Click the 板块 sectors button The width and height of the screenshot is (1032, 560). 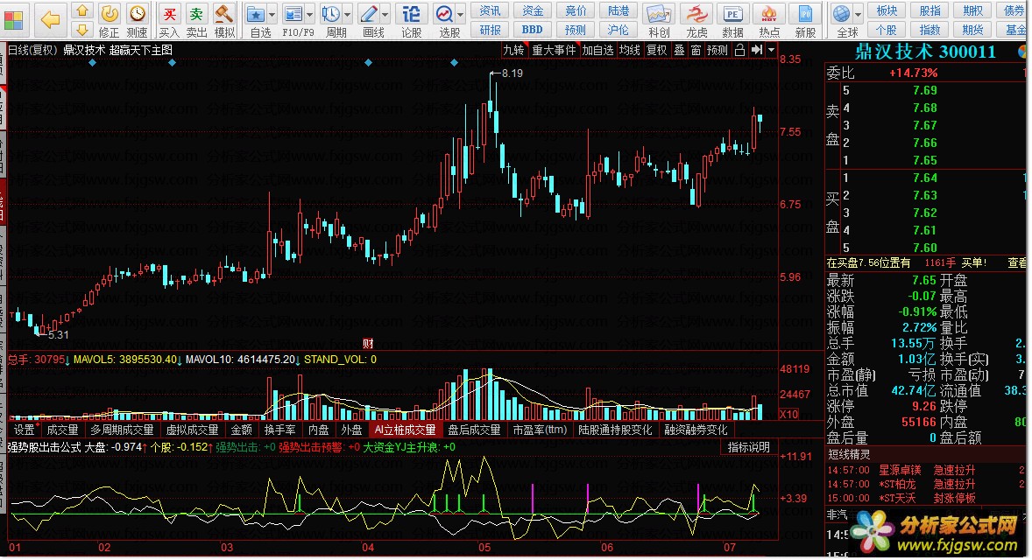pos(887,10)
